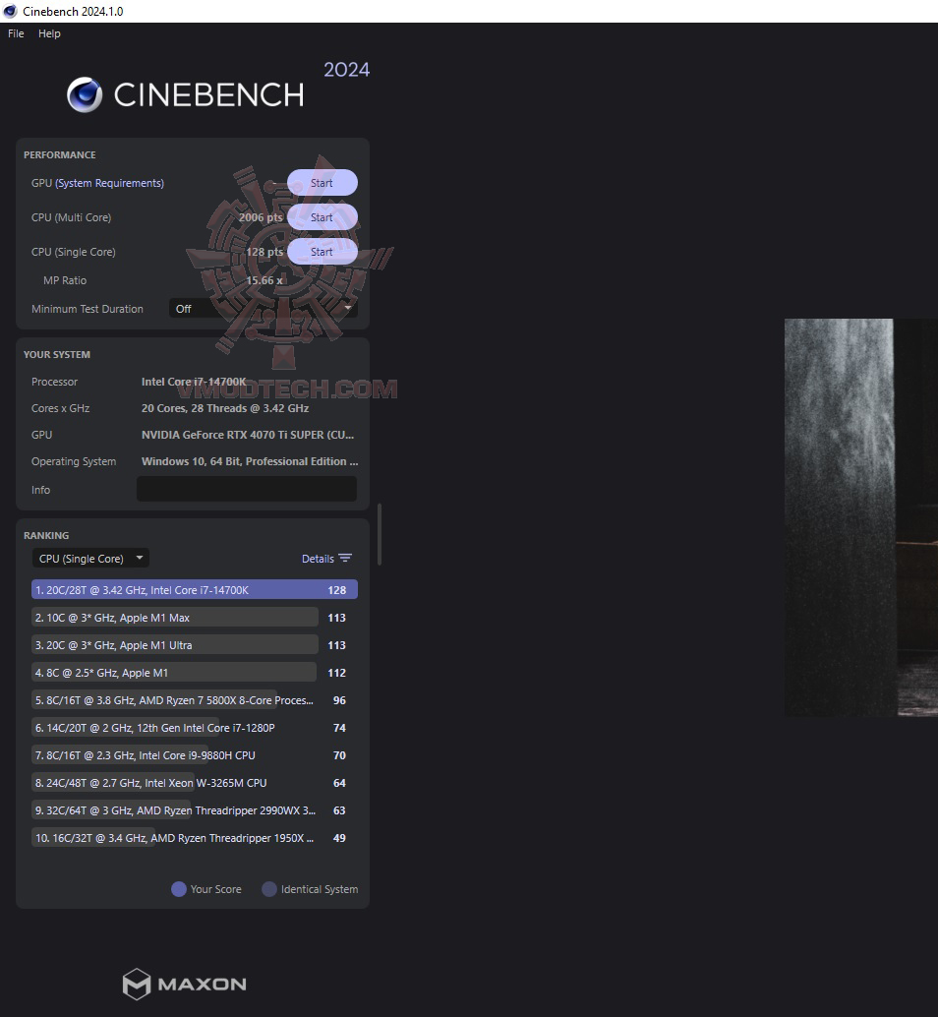Viewport: 938px width, 1017px height.
Task: Click the left panel vertical scrollbar
Action: [380, 534]
